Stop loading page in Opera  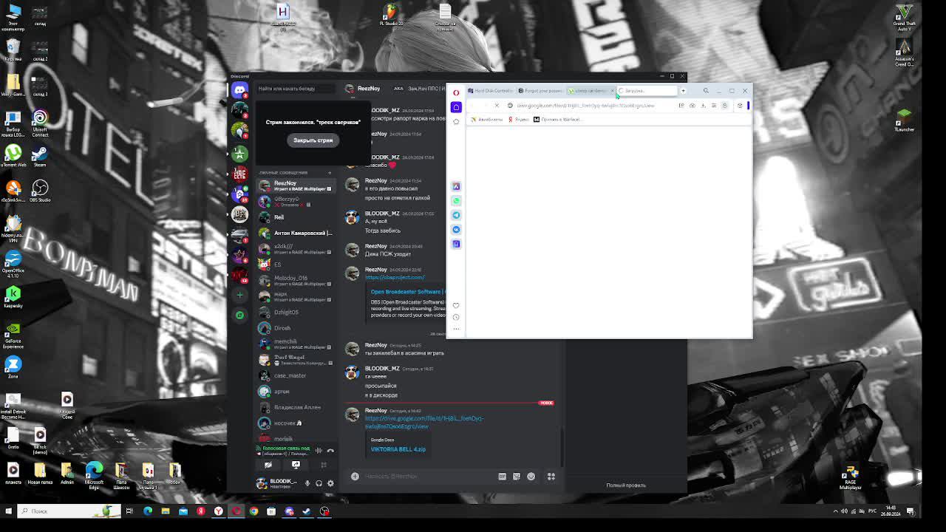[x=497, y=106]
